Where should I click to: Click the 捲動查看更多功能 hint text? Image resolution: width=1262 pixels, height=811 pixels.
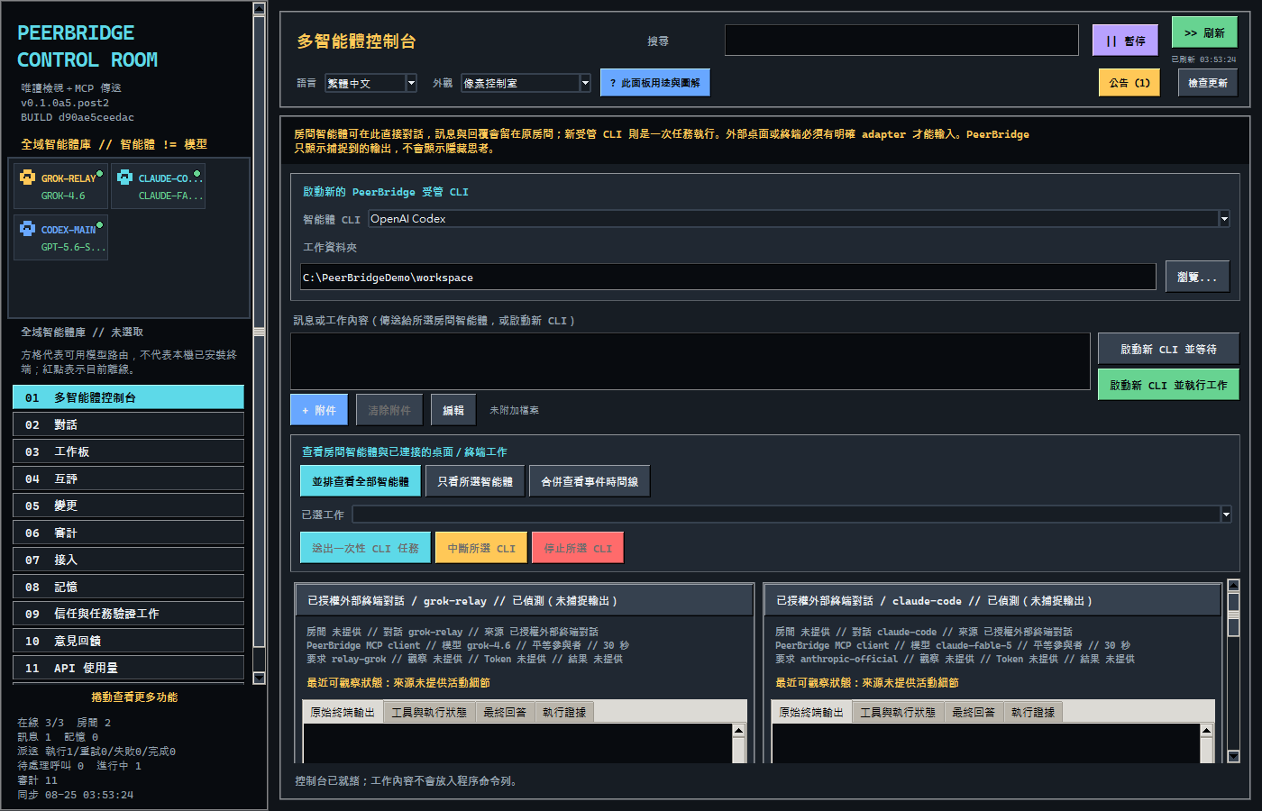click(x=134, y=697)
